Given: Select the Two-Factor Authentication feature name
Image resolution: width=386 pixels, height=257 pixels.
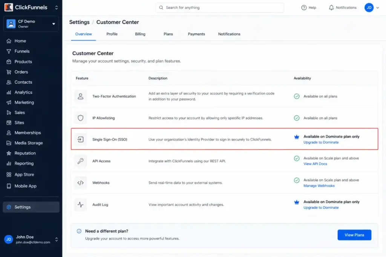Looking at the screenshot, I should 114,96.
